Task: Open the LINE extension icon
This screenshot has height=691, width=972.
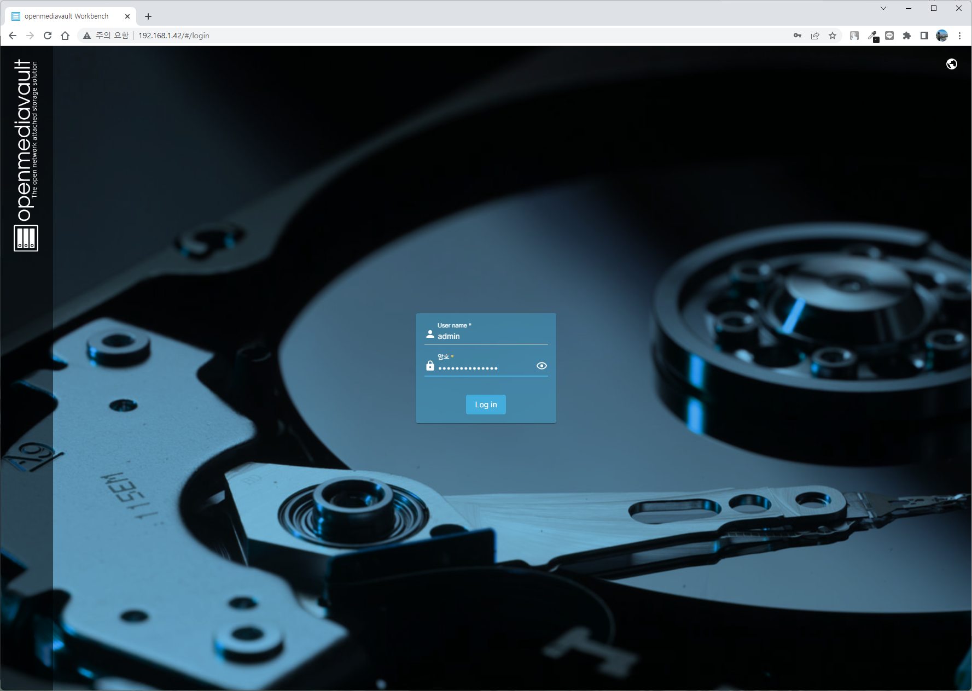Action: [889, 36]
